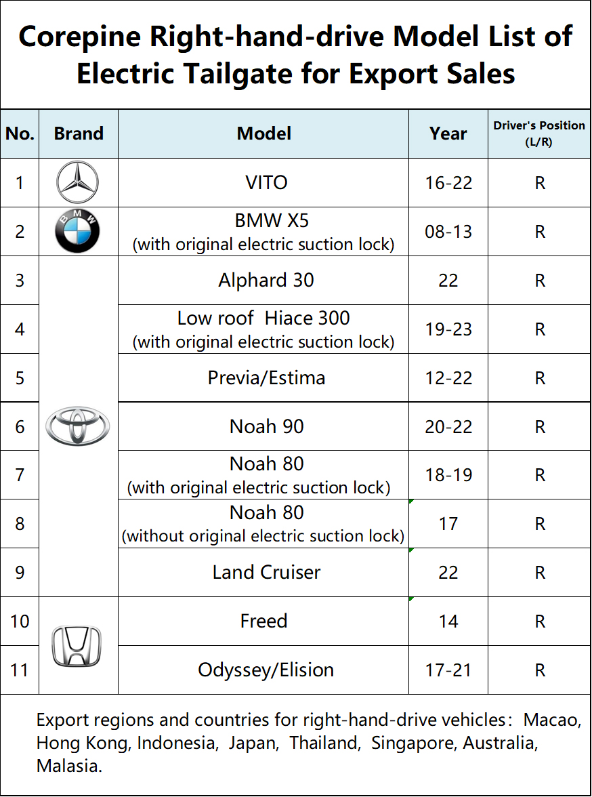
Task: Click the Alphard 30 model cell
Action: tap(266, 281)
